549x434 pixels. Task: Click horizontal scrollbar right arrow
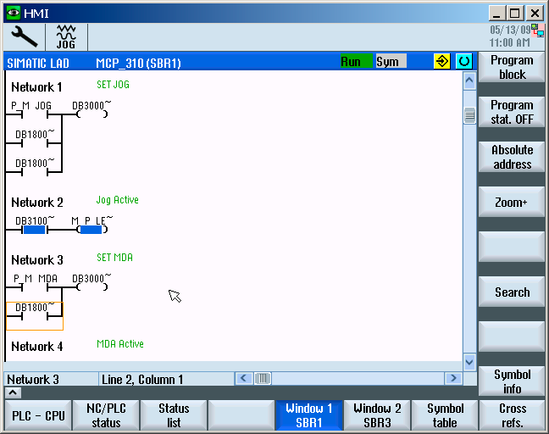point(453,378)
